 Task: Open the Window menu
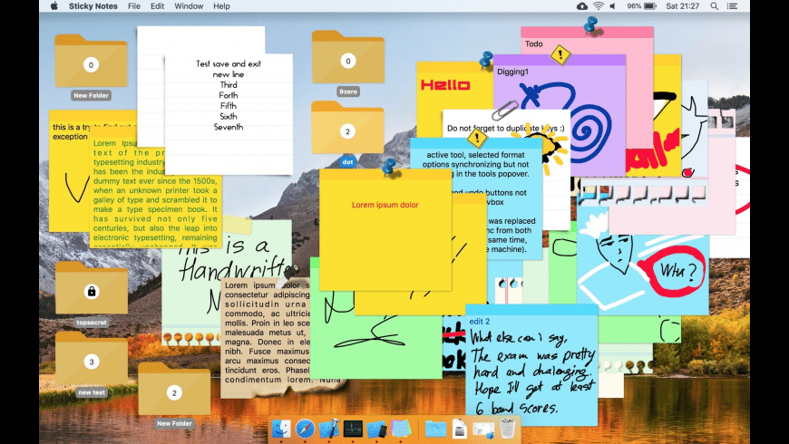pyautogui.click(x=189, y=6)
